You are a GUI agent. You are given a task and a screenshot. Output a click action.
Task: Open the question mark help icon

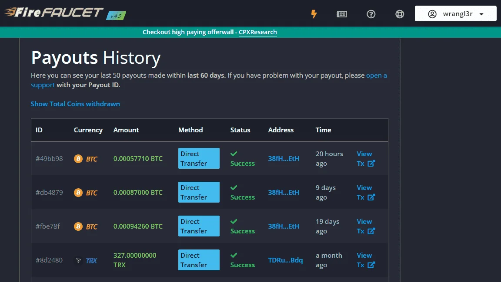pyautogui.click(x=371, y=14)
